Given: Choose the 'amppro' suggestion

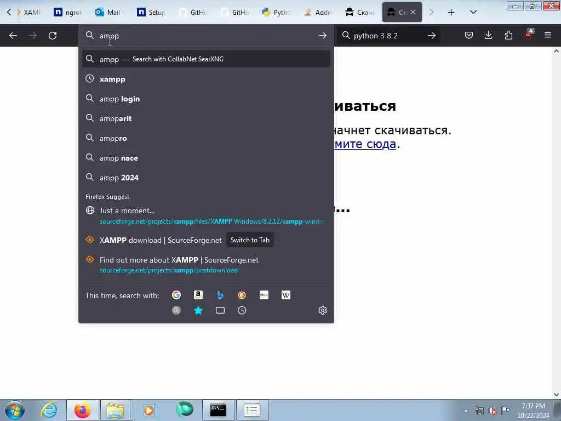Looking at the screenshot, I should 206,138.
